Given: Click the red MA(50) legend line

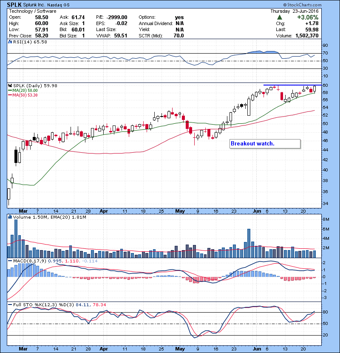Looking at the screenshot, I should point(10,95).
